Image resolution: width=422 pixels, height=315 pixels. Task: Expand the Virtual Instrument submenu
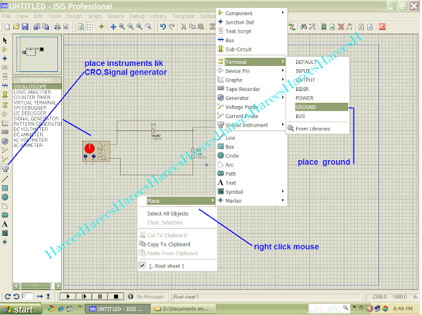(252, 125)
